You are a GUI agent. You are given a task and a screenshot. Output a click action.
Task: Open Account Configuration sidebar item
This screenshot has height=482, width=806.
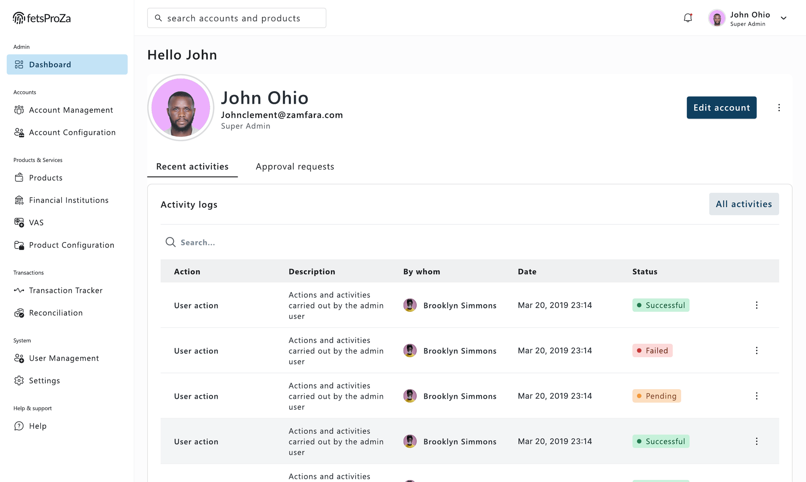click(67, 132)
